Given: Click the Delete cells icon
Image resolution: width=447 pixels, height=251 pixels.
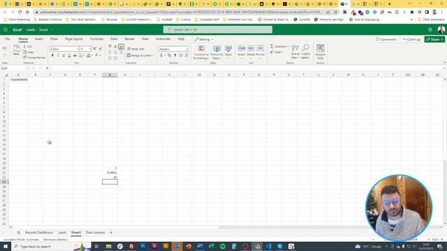Looking at the screenshot, I should click(x=251, y=49).
